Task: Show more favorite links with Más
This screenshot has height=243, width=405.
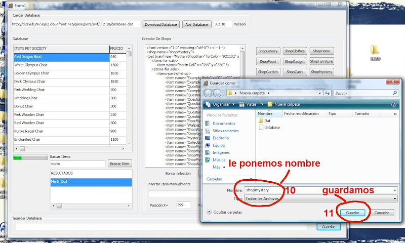Action: point(219,167)
